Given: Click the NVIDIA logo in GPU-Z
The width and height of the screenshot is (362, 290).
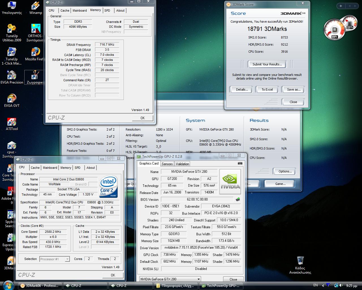Looking at the screenshot, I should [230, 182].
